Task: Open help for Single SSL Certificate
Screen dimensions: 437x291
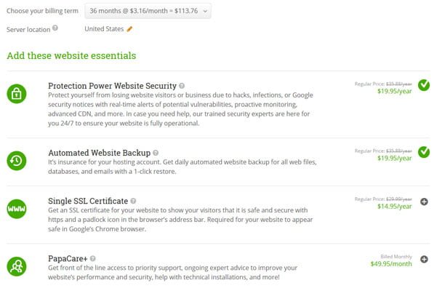Action: [x=133, y=201]
